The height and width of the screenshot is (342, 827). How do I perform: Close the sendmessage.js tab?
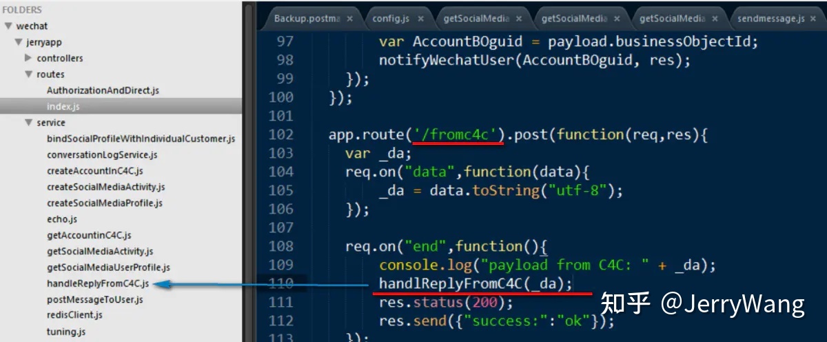coord(815,19)
